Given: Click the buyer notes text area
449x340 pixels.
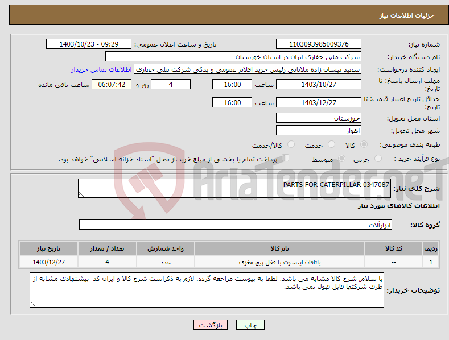Looking at the screenshot, I should coord(207,290).
